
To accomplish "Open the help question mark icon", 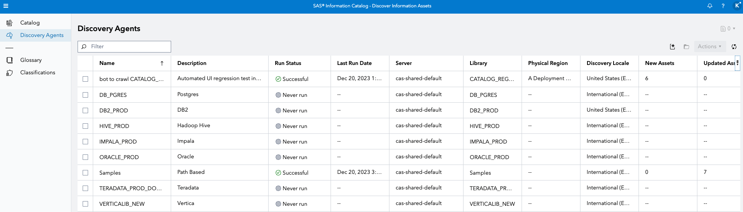I will click(723, 6).
